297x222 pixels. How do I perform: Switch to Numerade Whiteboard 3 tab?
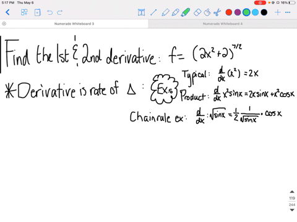tap(74, 23)
